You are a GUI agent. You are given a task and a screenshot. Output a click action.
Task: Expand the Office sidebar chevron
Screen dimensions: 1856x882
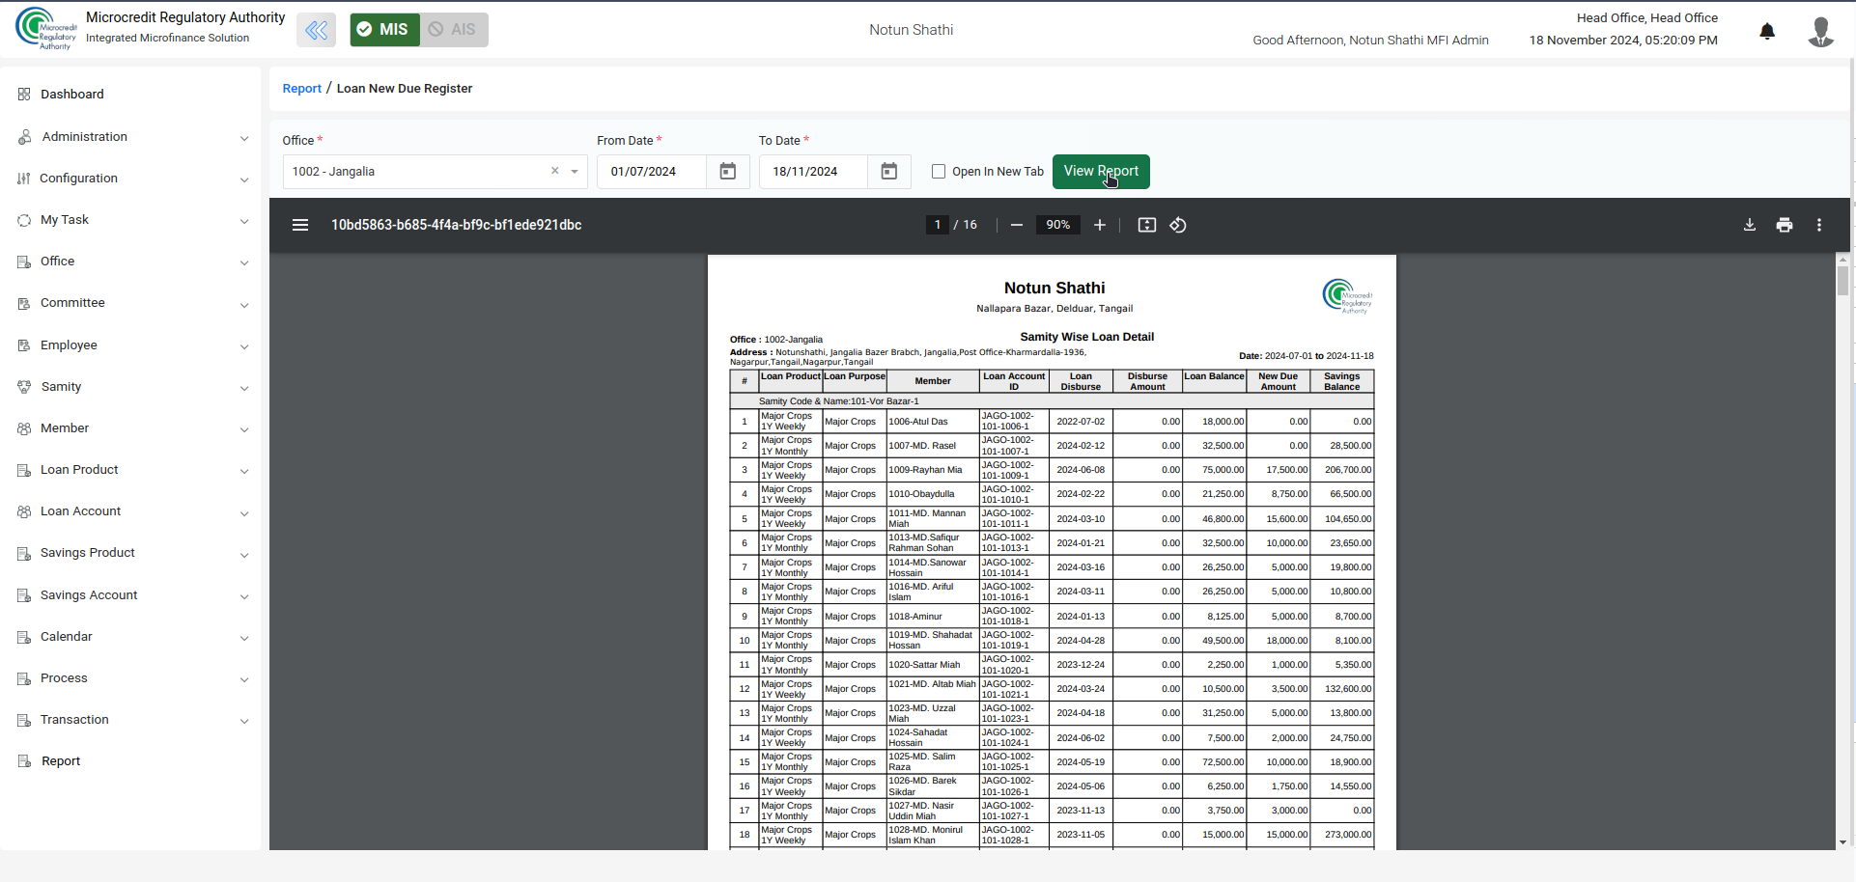(x=244, y=262)
